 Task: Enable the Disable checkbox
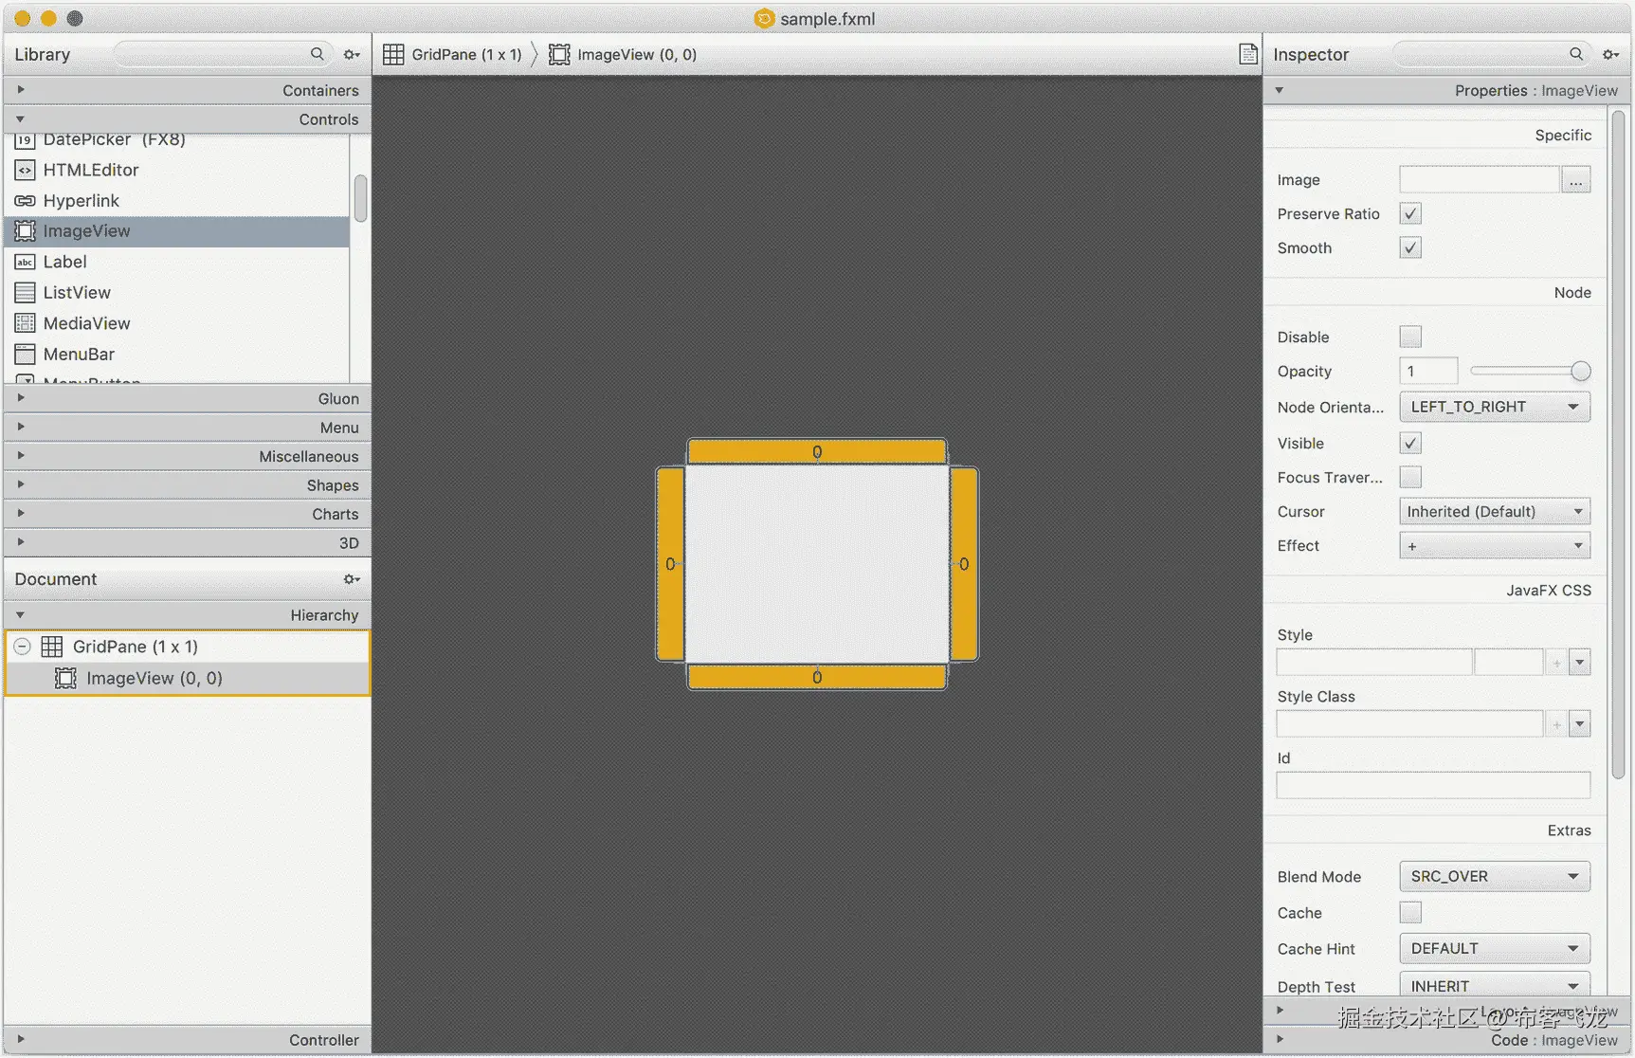[1410, 337]
